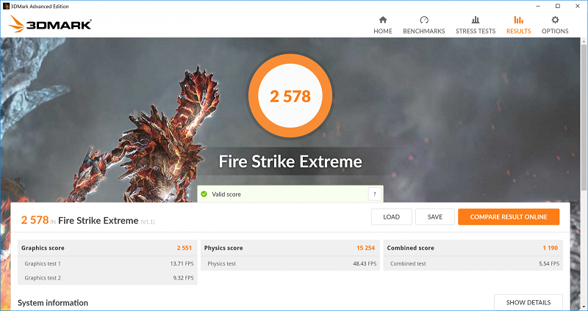The image size is (588, 311).
Task: Go to the Home section icon
Action: point(382,20)
